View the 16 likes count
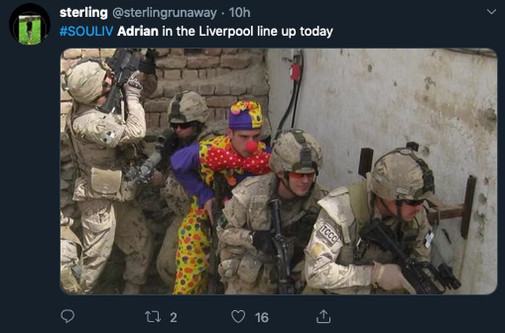Screen dimensions: 505x333 261,318
